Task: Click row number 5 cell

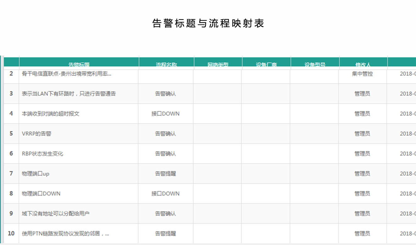Action: coord(11,134)
